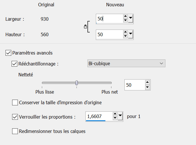Open the proportions ratio dropdown arrow
196x145 pixels.
click(120, 116)
